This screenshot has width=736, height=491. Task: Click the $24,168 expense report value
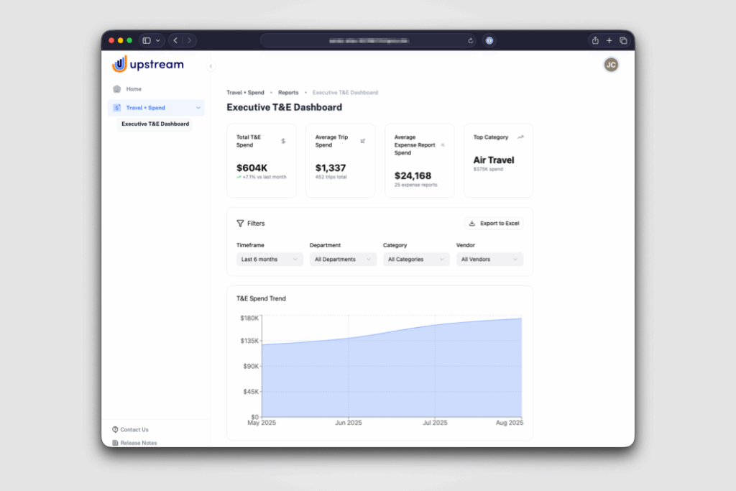point(413,175)
